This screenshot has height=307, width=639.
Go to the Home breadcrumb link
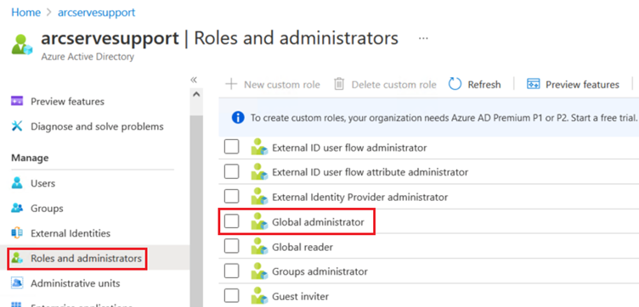[x=25, y=12]
